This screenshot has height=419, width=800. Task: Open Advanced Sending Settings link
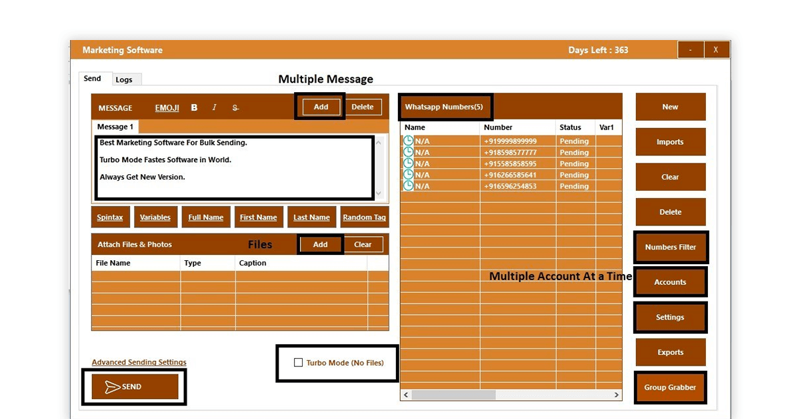pyautogui.click(x=139, y=362)
